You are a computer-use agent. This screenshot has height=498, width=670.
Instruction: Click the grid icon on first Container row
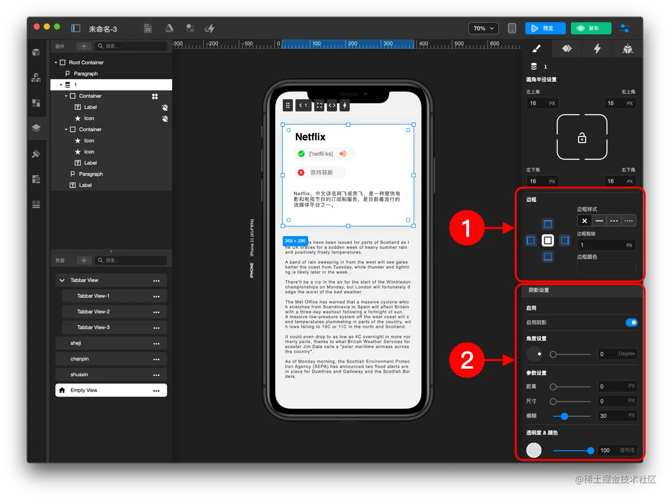(x=155, y=96)
